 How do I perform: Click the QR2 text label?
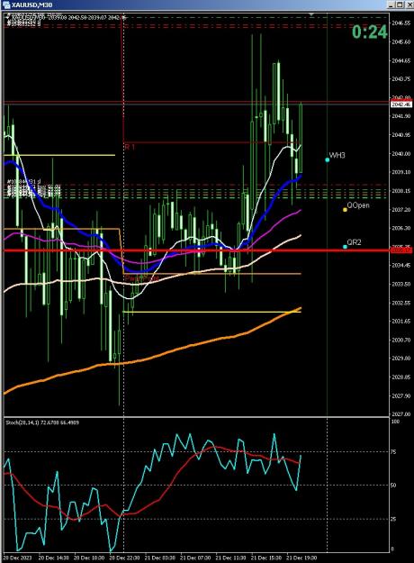354,242
